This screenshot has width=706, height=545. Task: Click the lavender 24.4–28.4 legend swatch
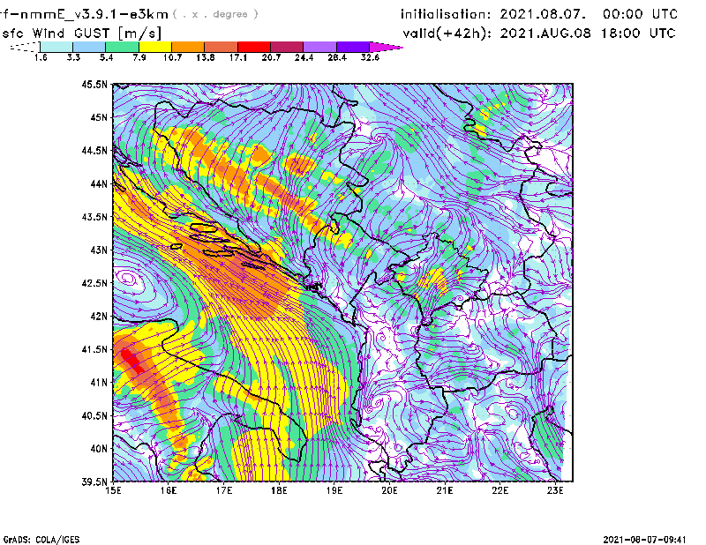(x=320, y=47)
